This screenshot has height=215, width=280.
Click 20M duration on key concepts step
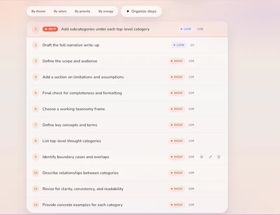(191, 125)
